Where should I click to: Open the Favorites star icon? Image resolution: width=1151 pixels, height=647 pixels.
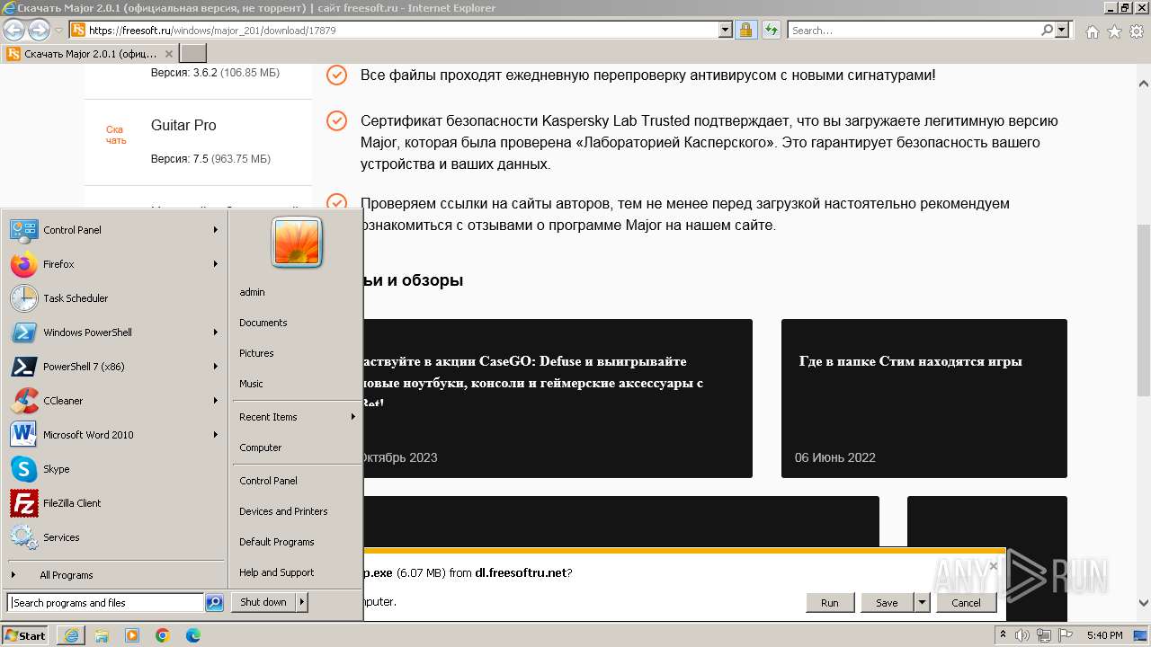(1114, 31)
